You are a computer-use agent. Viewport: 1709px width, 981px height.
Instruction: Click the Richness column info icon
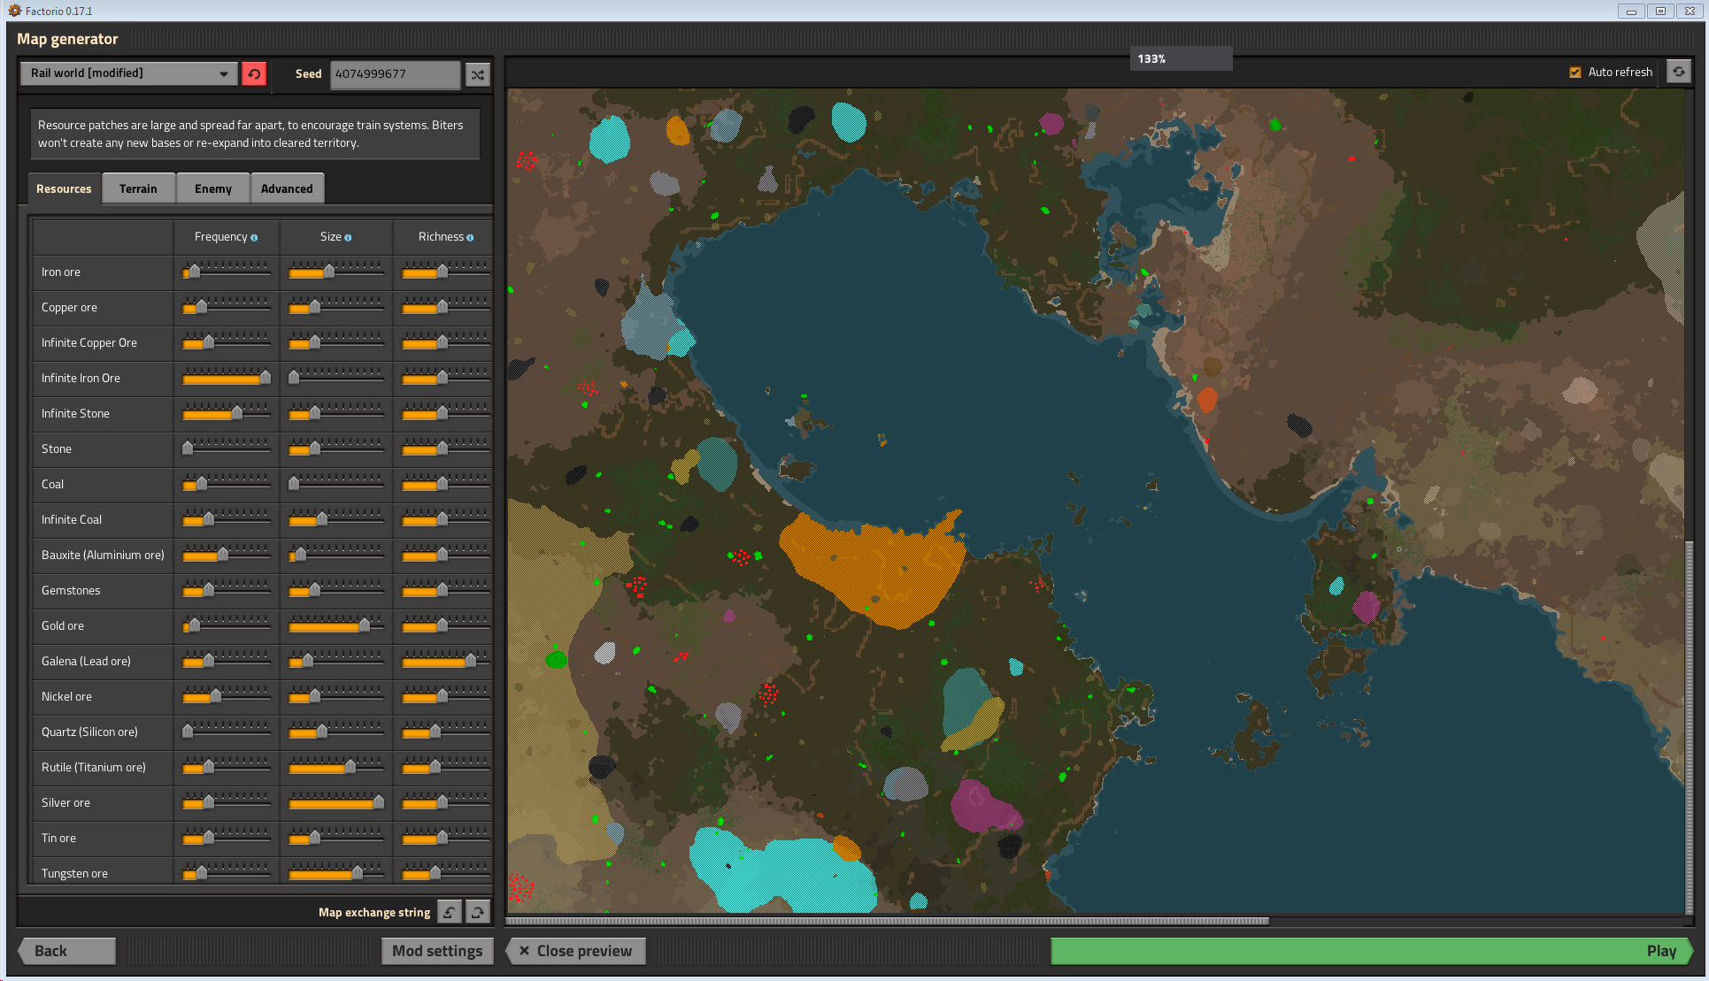(470, 237)
